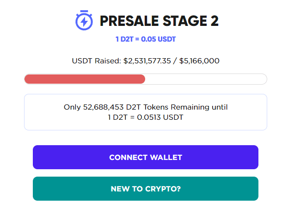282x215 pixels.
Task: Select the PRESALE word in the heading
Action: pos(129,21)
